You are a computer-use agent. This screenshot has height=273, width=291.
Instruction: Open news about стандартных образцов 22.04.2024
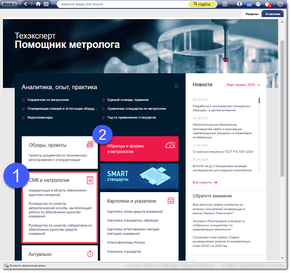coord(222,108)
